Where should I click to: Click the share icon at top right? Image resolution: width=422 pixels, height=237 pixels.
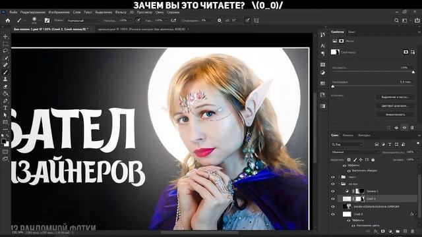(417, 20)
